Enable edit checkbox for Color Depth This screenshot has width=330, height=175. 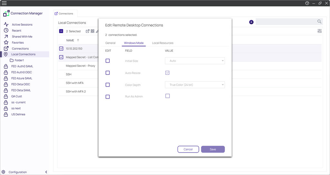(x=108, y=85)
